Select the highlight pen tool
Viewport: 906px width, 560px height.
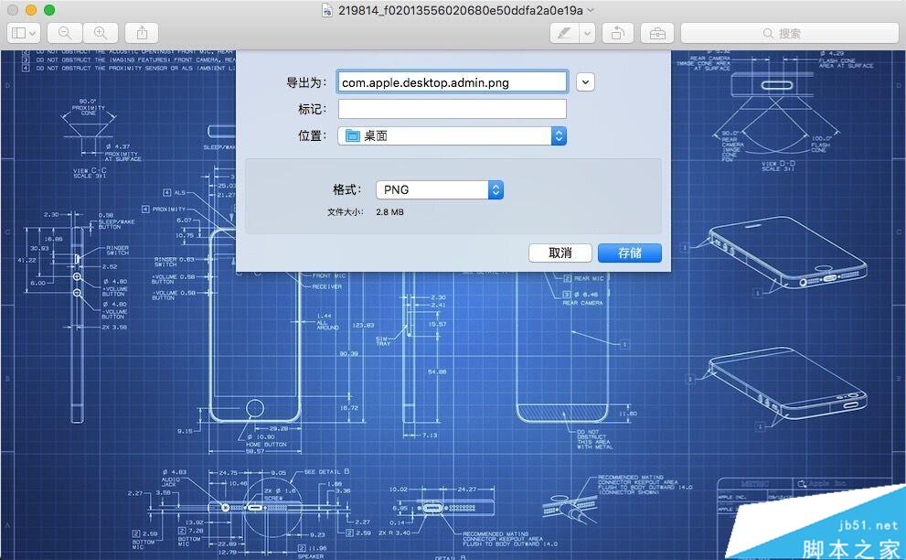[564, 33]
